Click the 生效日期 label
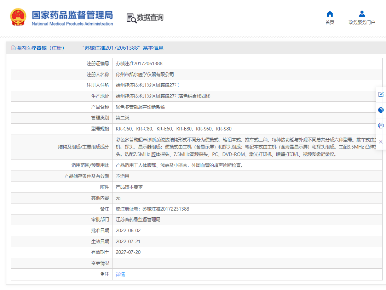The height and width of the screenshot is (290, 386). click(100, 241)
